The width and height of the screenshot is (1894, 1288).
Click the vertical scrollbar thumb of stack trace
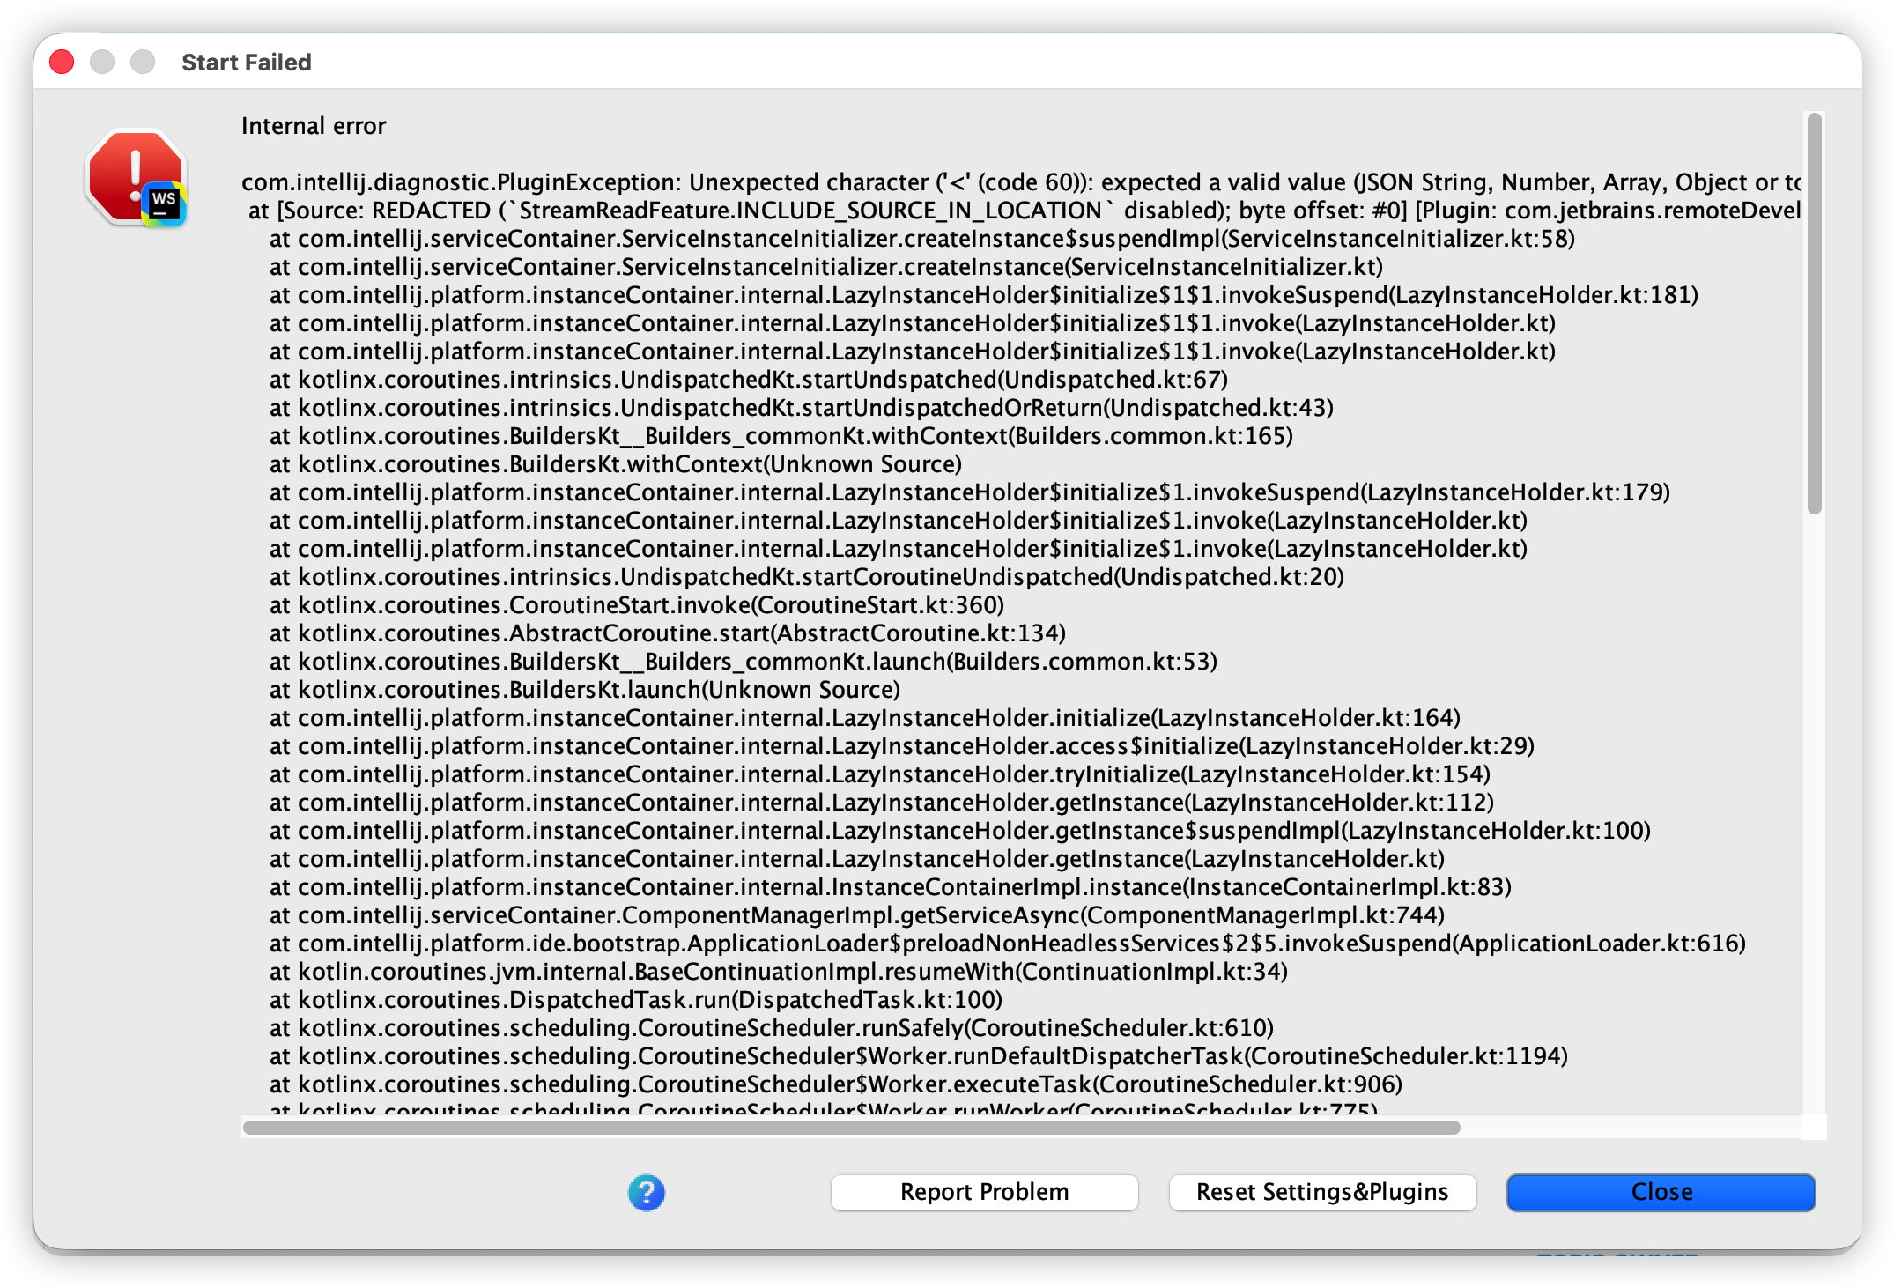coord(1814,313)
